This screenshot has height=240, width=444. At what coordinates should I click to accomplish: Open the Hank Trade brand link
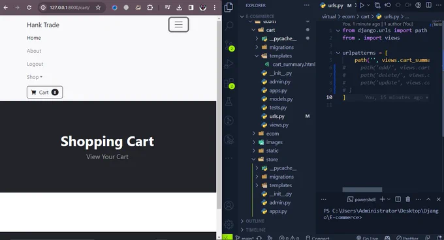[43, 25]
